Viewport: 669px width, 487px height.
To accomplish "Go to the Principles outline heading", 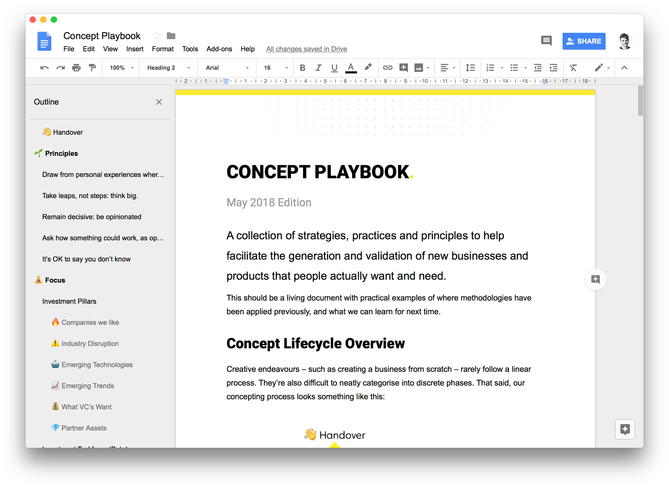I will click(56, 153).
